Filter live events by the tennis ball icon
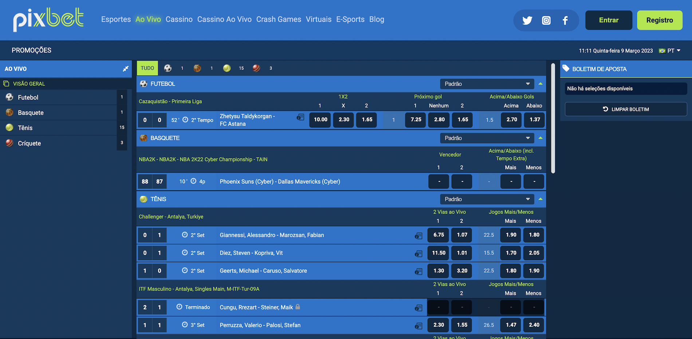 click(x=227, y=68)
